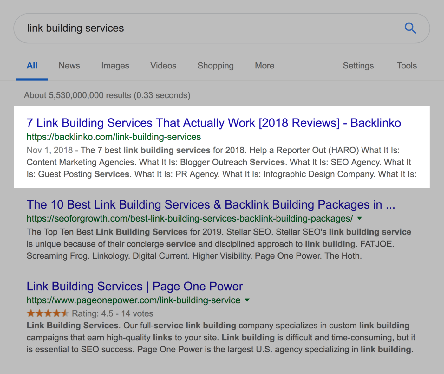Open the Shopping tab
444x374 pixels.
pos(216,66)
